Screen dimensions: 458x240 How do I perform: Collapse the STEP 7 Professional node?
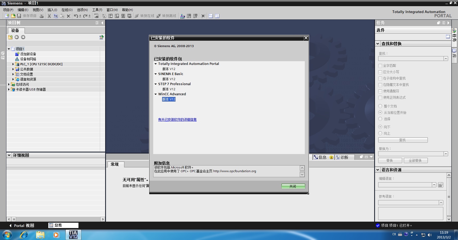click(156, 84)
